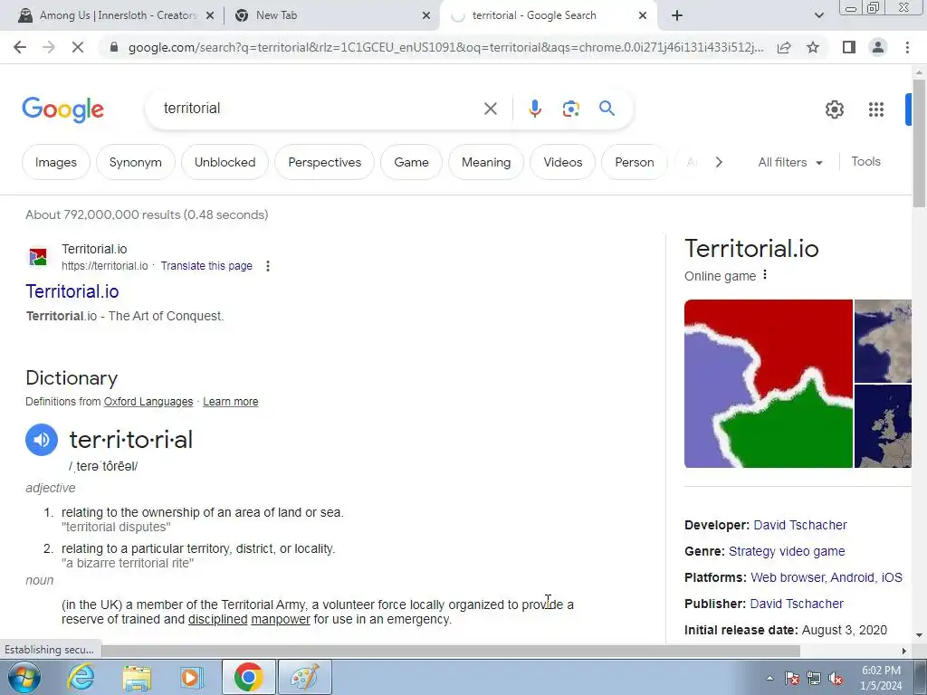Image resolution: width=927 pixels, height=695 pixels.
Task: Select the Synonym filter chip
Action: coord(136,162)
